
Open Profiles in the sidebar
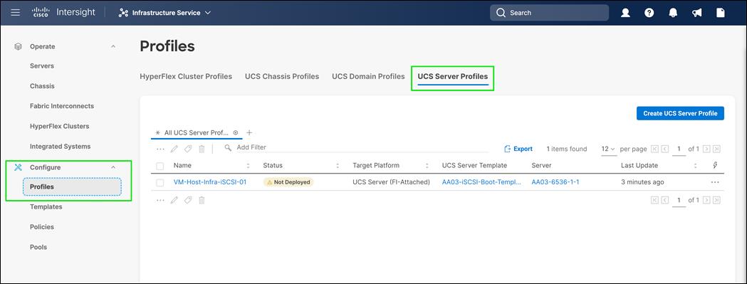(x=72, y=186)
